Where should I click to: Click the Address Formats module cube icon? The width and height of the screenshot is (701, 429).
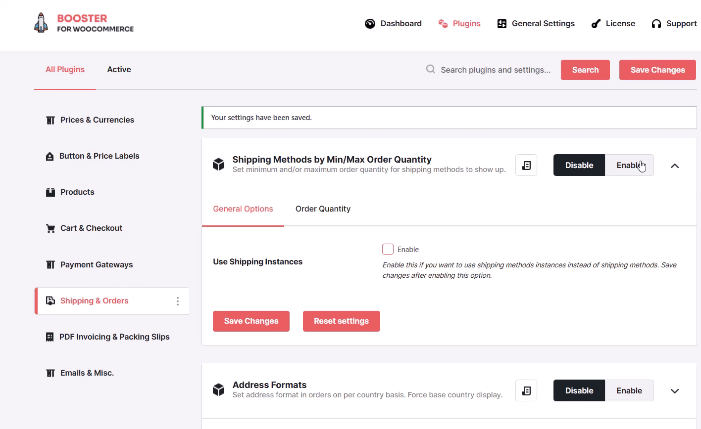pyautogui.click(x=218, y=390)
